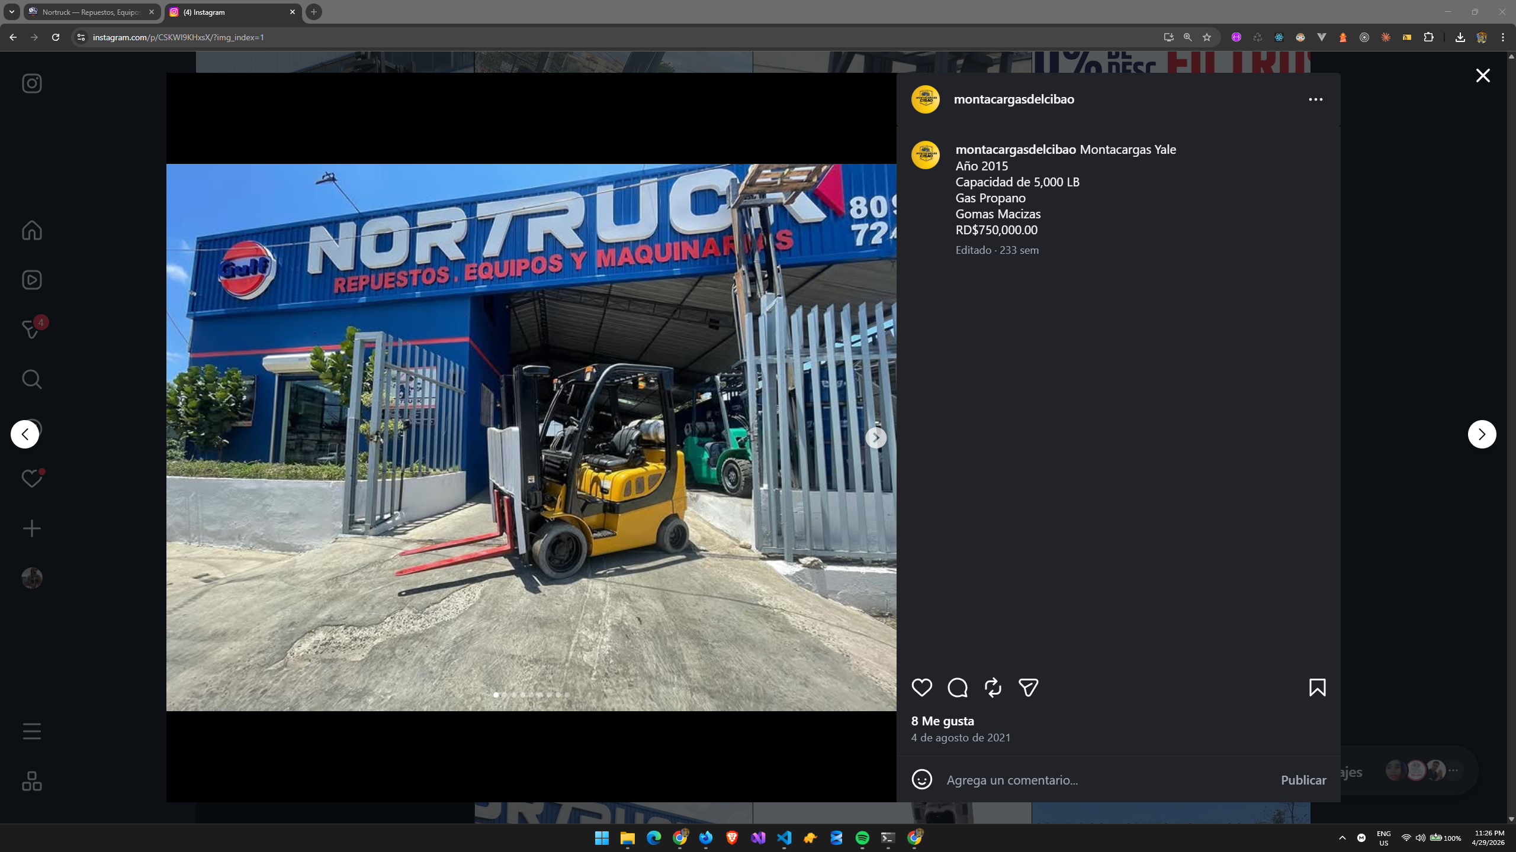Open the Lighthouse extension icon
Viewport: 1516px width, 852px height.
tap(1343, 37)
